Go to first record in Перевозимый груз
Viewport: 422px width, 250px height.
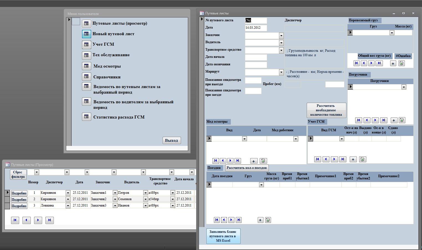click(x=357, y=63)
